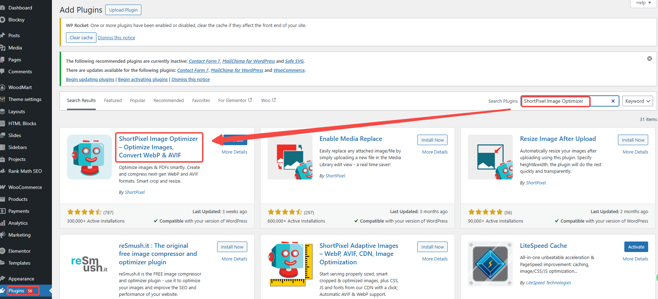658x299 pixels.
Task: Click the reSmush.it plugin logo
Action: 89,264
